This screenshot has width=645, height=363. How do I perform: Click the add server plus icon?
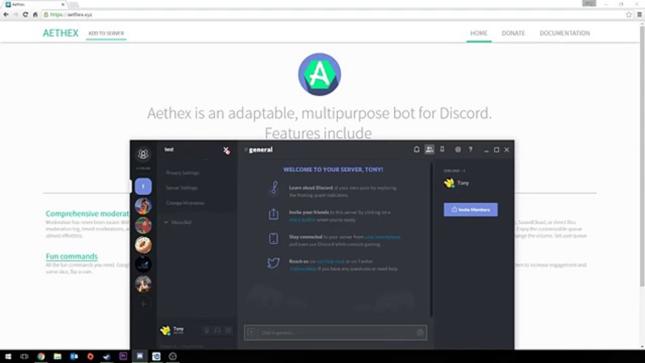coord(143,304)
